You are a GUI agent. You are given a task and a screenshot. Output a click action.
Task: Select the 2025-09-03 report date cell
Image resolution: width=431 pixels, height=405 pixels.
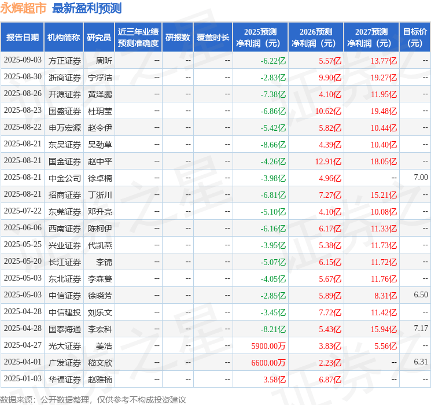pos(23,60)
